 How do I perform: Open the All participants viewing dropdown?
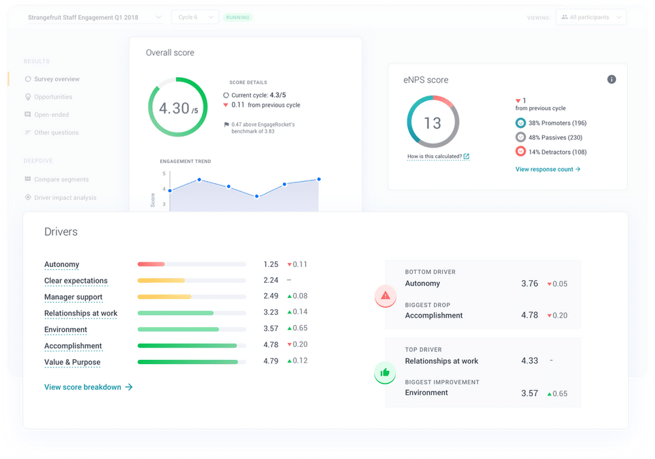click(591, 17)
